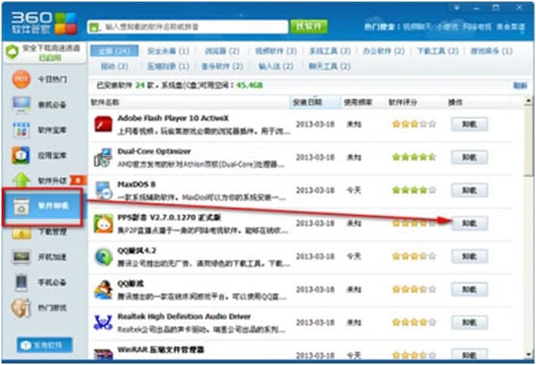Click the PPS影音 app icon

click(x=103, y=224)
